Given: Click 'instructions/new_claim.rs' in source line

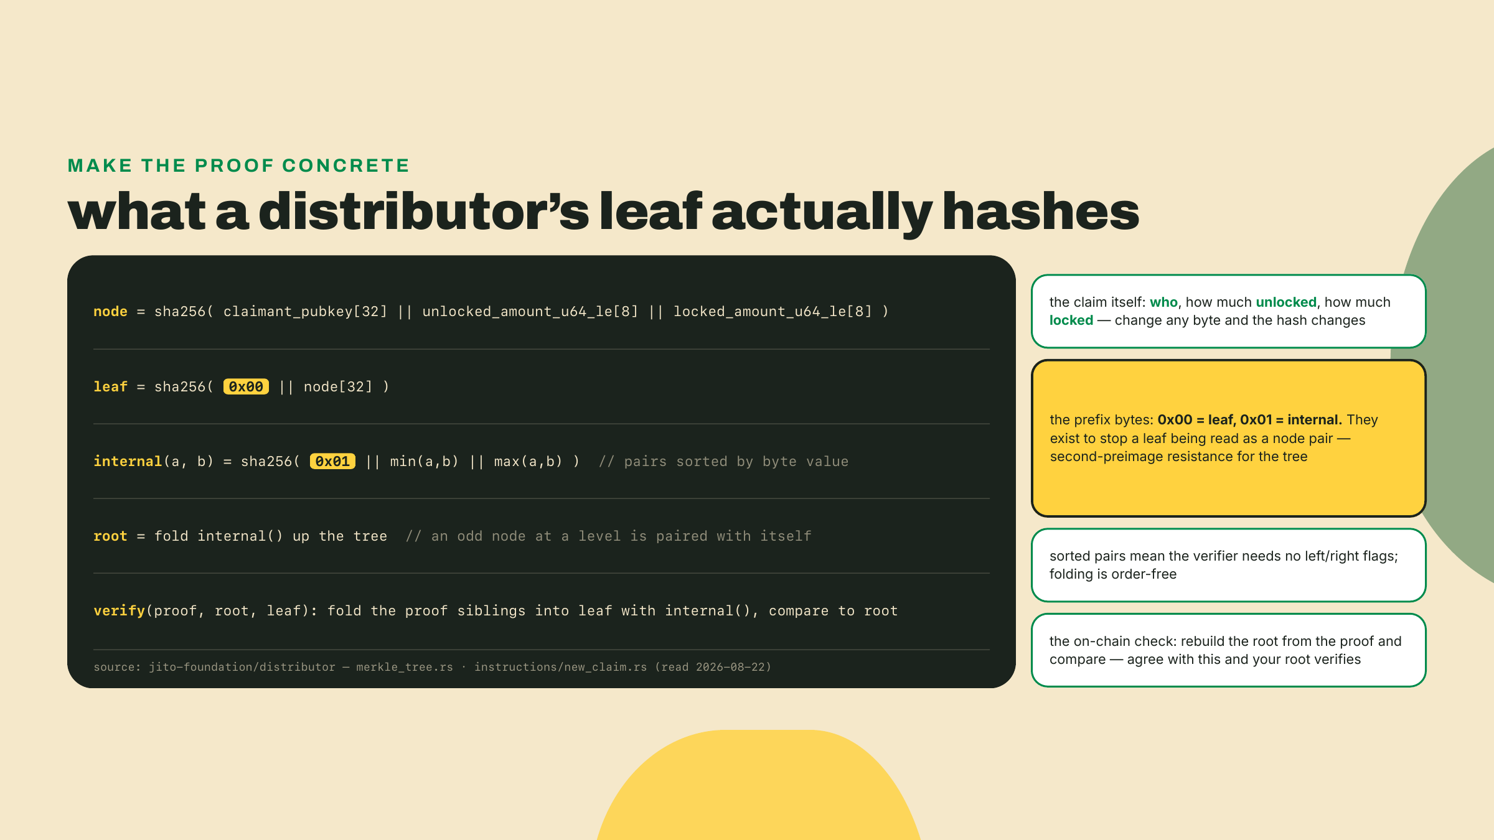Looking at the screenshot, I should (x=560, y=667).
